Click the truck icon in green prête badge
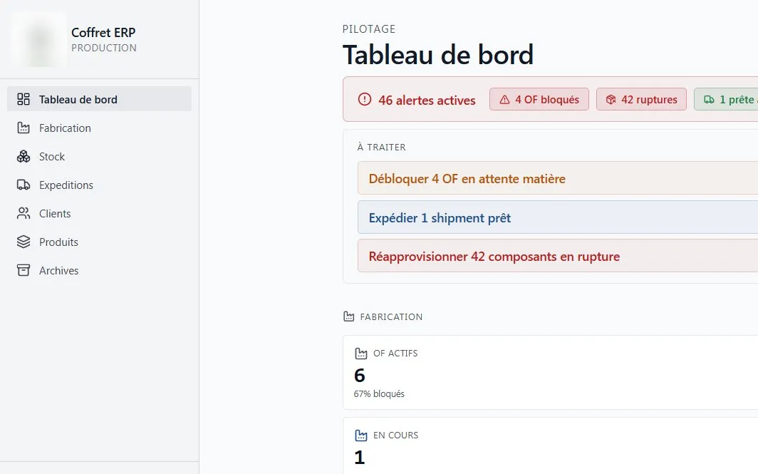Screen dimensions: 758x474 (x=709, y=100)
